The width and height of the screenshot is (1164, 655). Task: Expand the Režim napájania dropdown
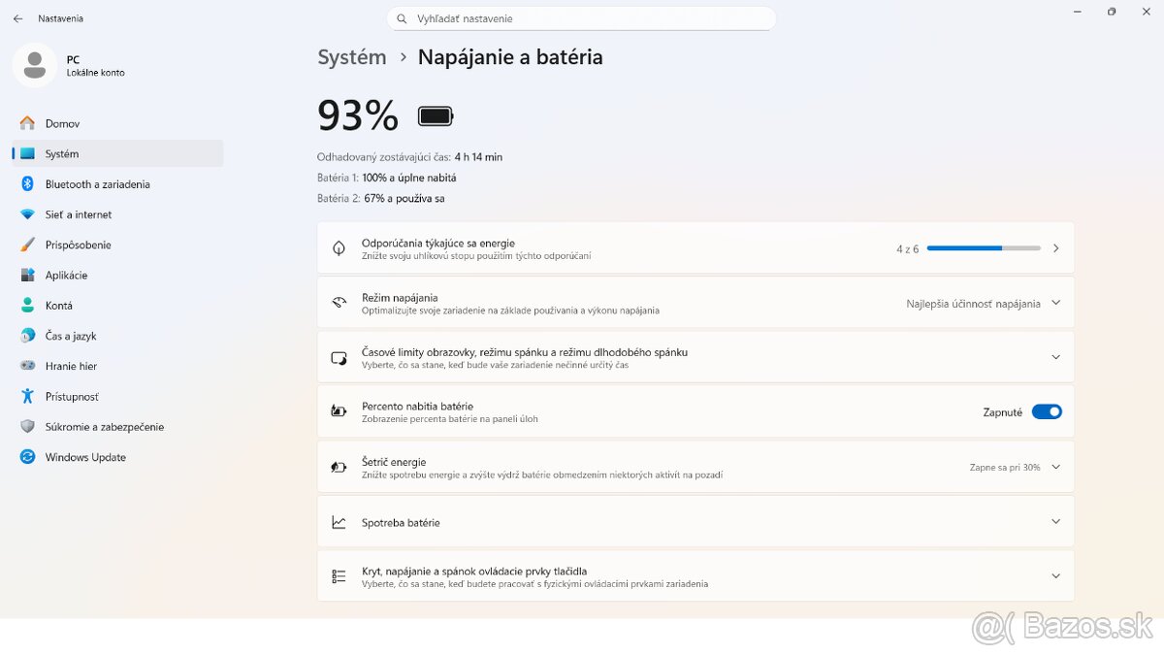1055,303
